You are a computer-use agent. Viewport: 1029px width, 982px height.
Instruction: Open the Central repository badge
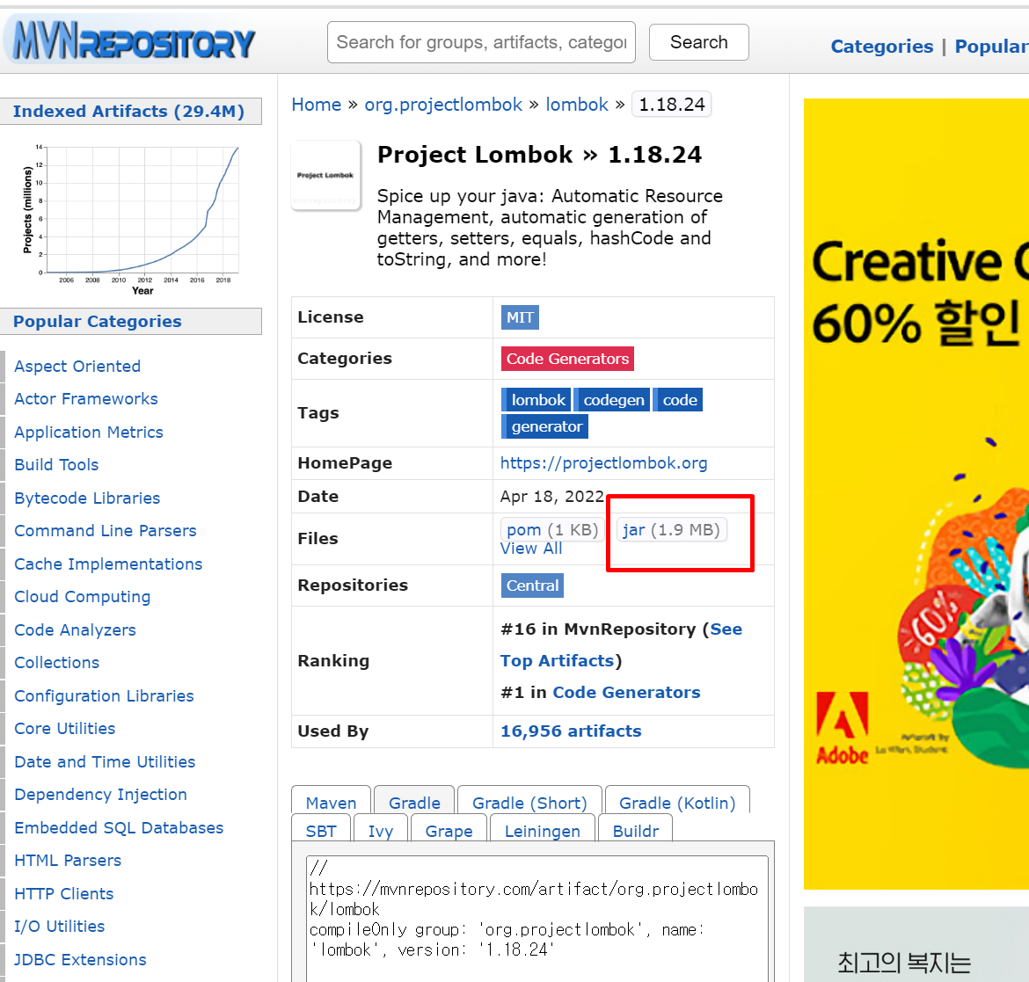pos(532,586)
